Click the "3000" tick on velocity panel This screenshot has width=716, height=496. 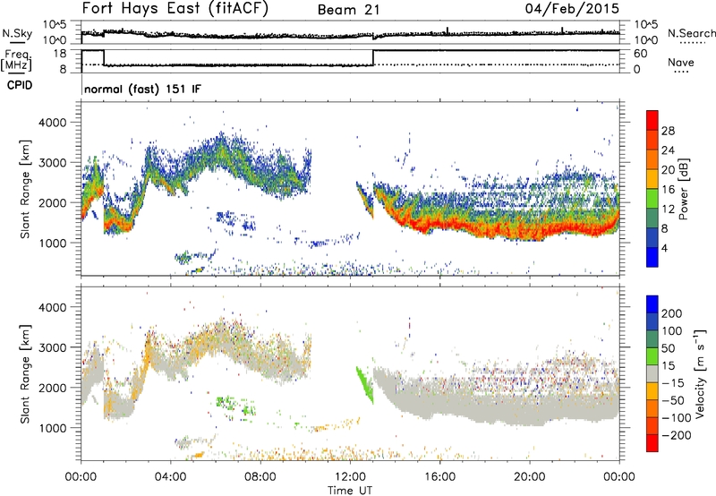pyautogui.click(x=52, y=347)
